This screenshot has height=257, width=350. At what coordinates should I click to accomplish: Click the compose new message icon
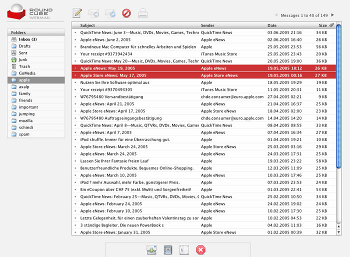click(x=77, y=13)
